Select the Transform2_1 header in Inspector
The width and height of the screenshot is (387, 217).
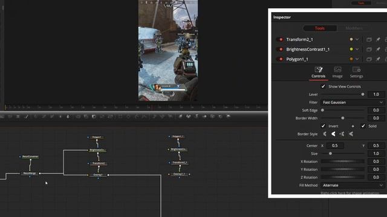(300, 39)
